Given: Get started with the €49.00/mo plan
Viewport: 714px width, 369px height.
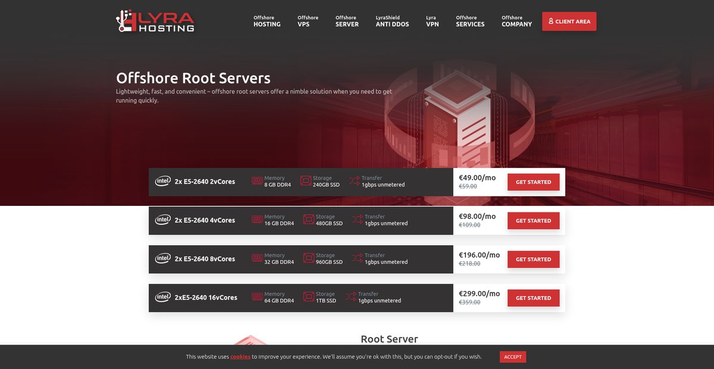Looking at the screenshot, I should (x=533, y=182).
